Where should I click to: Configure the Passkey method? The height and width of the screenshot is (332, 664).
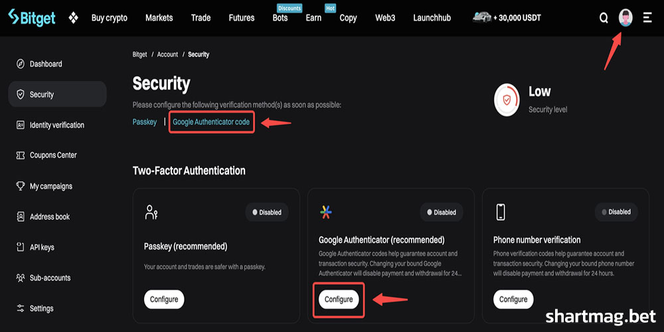coord(164,299)
